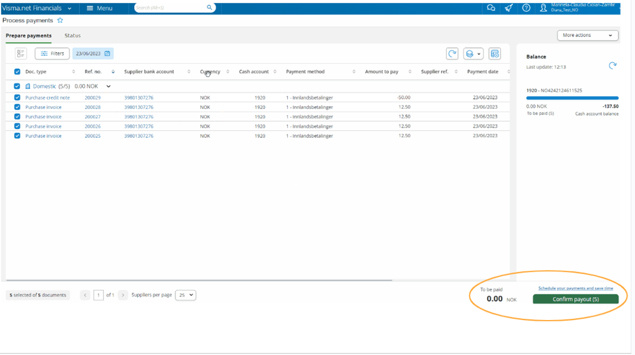Click the horizontal table scrollbar
Screen dimensions: 635x355
click(x=199, y=280)
